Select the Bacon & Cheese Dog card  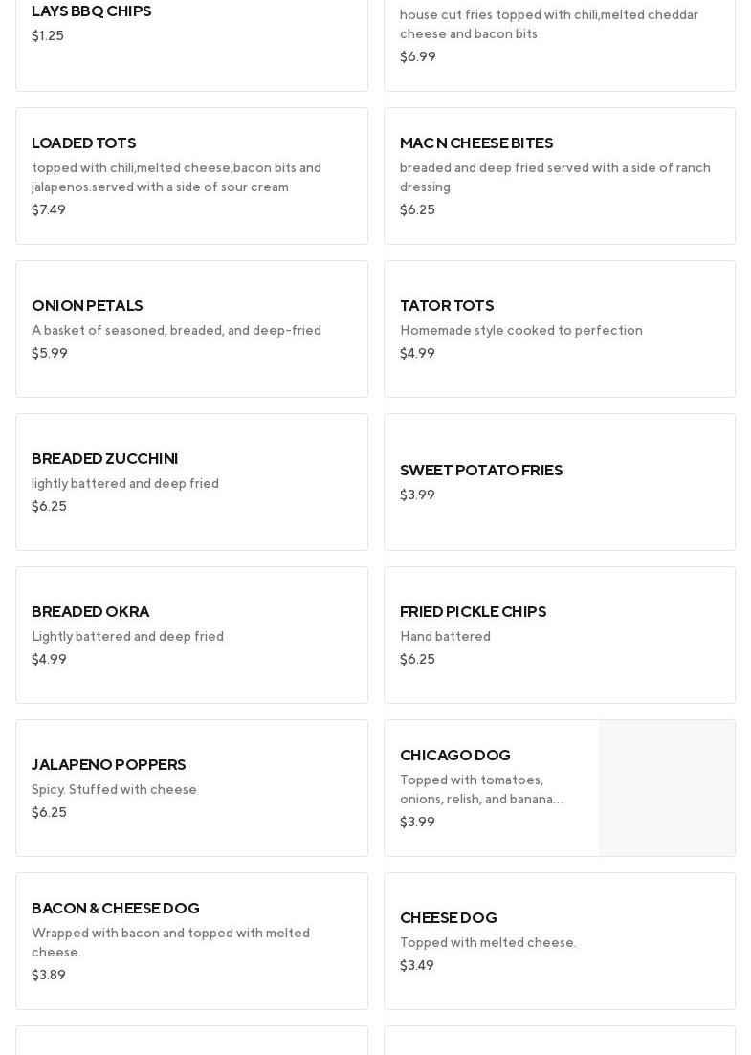(x=191, y=941)
